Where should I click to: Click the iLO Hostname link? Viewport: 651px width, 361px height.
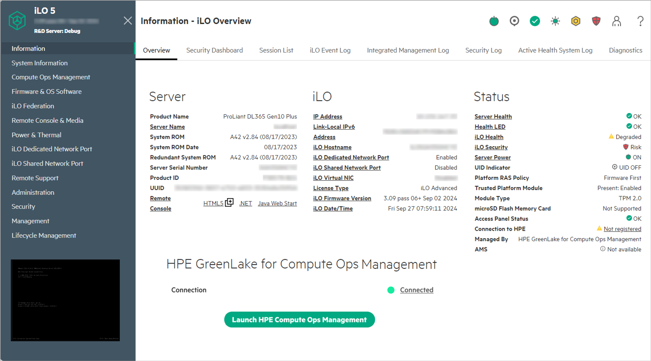click(332, 147)
